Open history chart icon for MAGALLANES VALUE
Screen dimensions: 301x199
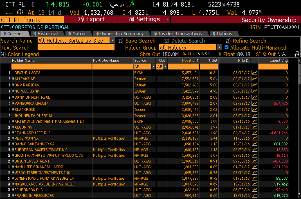pyautogui.click(x=254, y=184)
